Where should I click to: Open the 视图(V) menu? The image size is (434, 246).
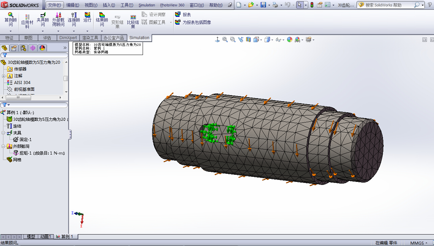tap(91, 5)
